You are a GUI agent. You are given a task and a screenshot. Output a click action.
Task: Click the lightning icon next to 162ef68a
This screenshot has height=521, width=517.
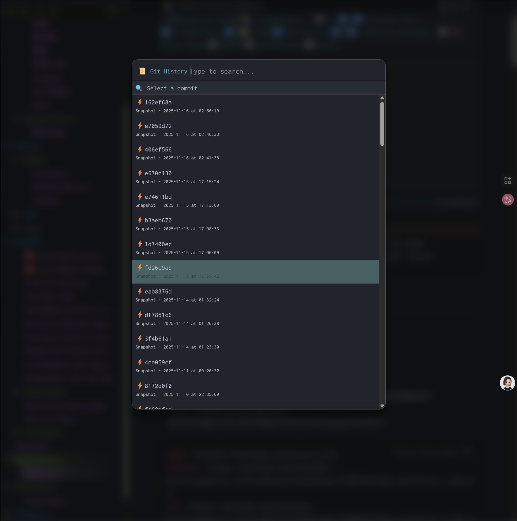point(140,102)
